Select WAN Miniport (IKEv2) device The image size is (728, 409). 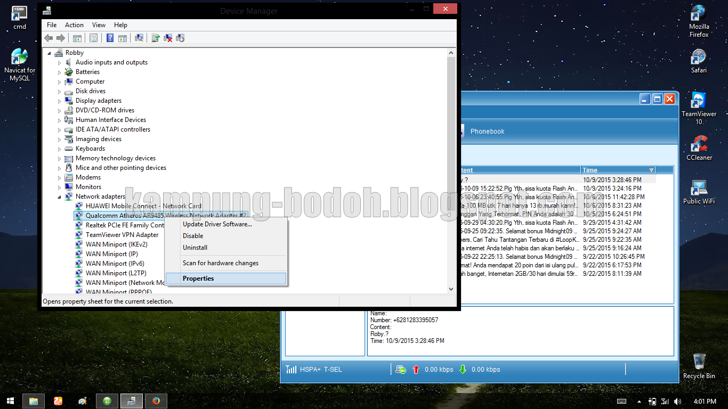(117, 244)
